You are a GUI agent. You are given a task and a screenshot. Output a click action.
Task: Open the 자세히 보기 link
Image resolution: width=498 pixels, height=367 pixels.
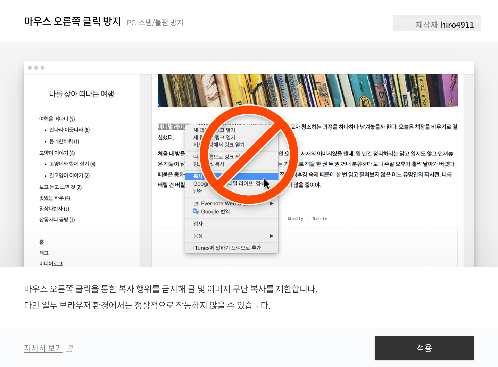pyautogui.click(x=43, y=348)
